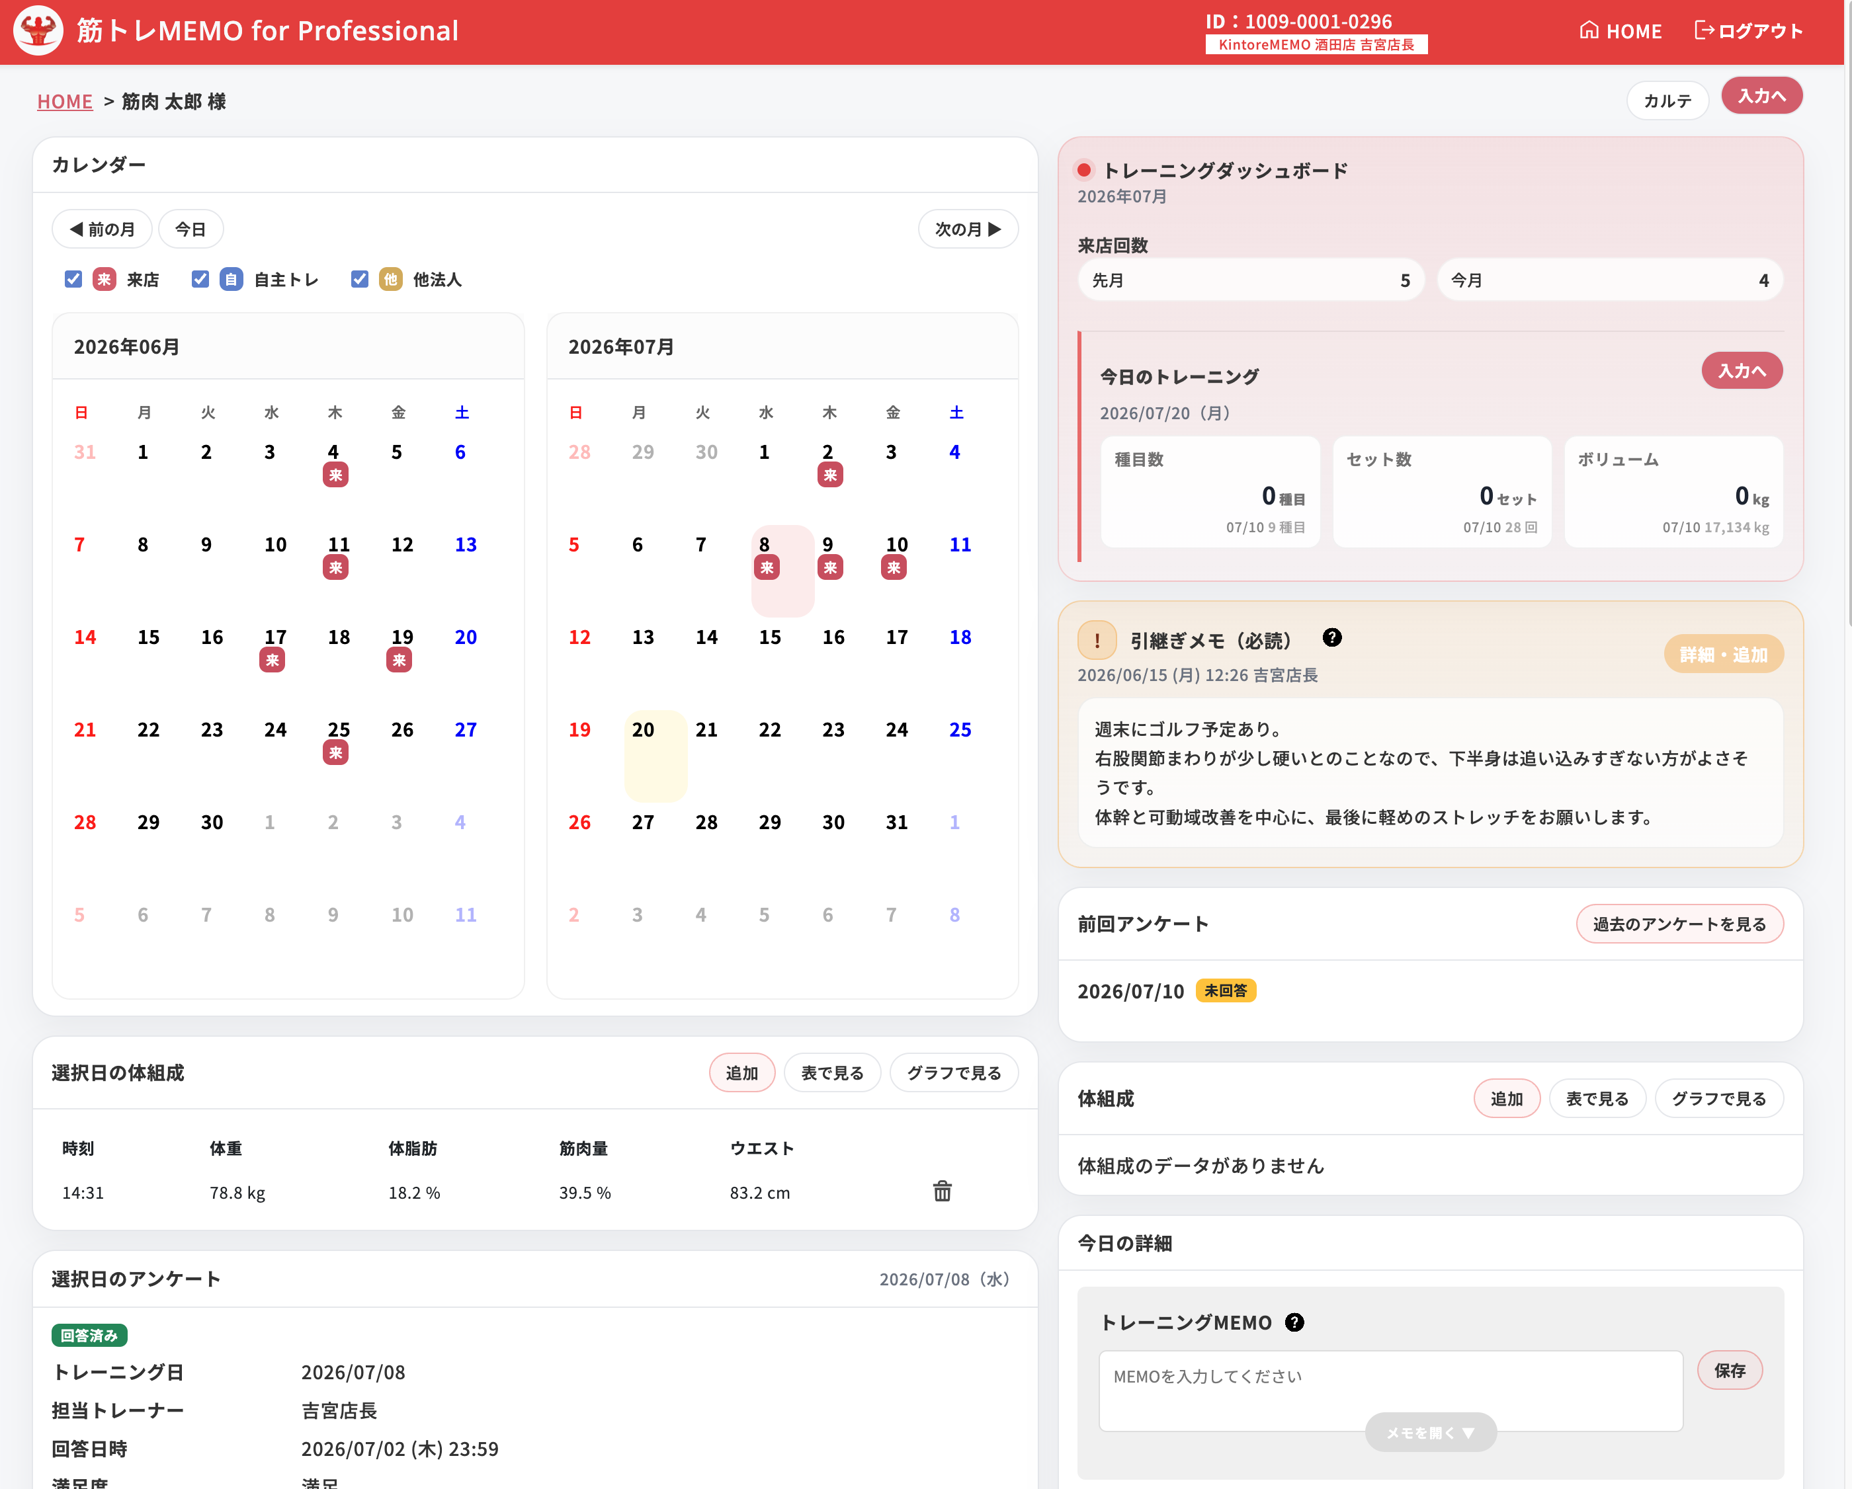Click 追加 in 選択日の体組成 panel
The image size is (1852, 1489).
coord(742,1072)
